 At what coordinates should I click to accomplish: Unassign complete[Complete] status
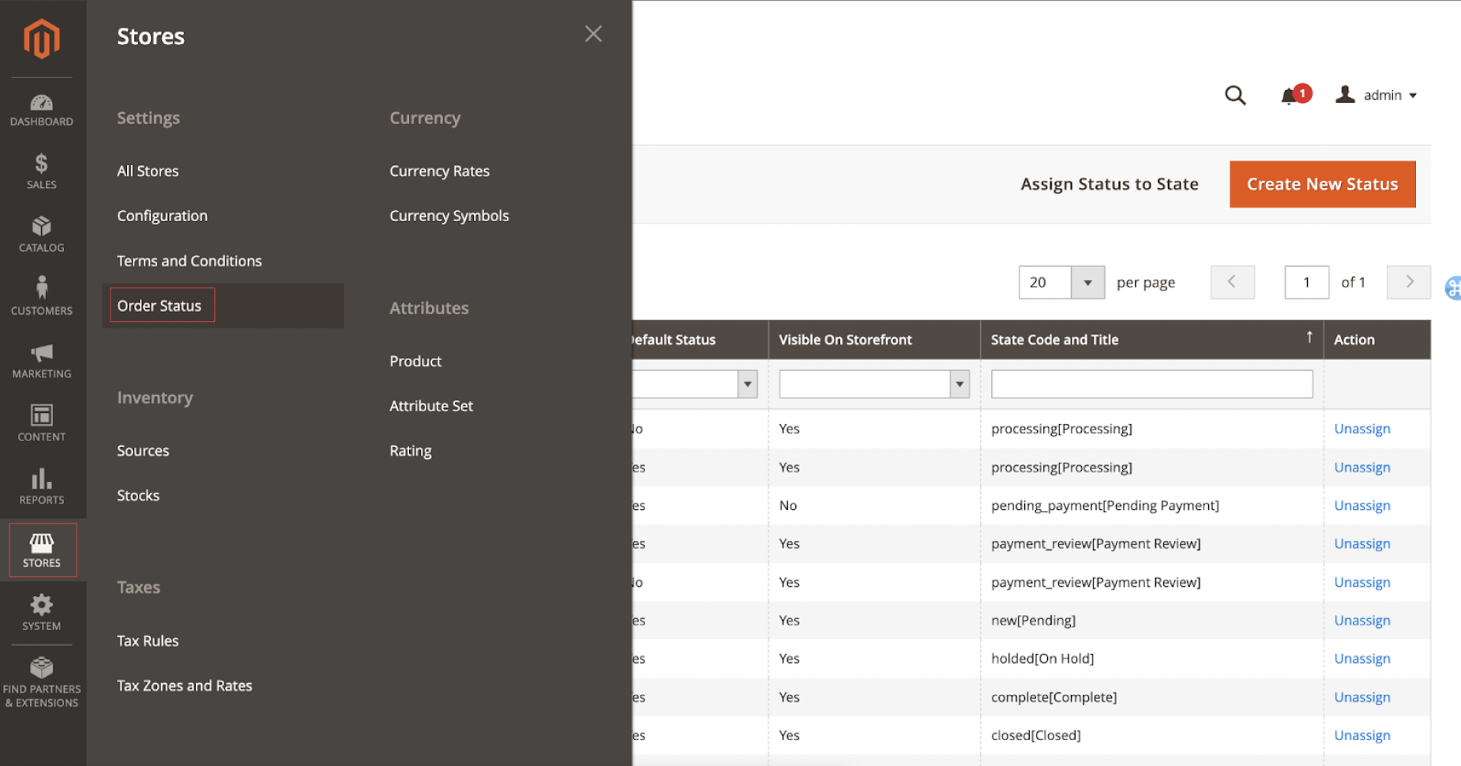tap(1362, 697)
